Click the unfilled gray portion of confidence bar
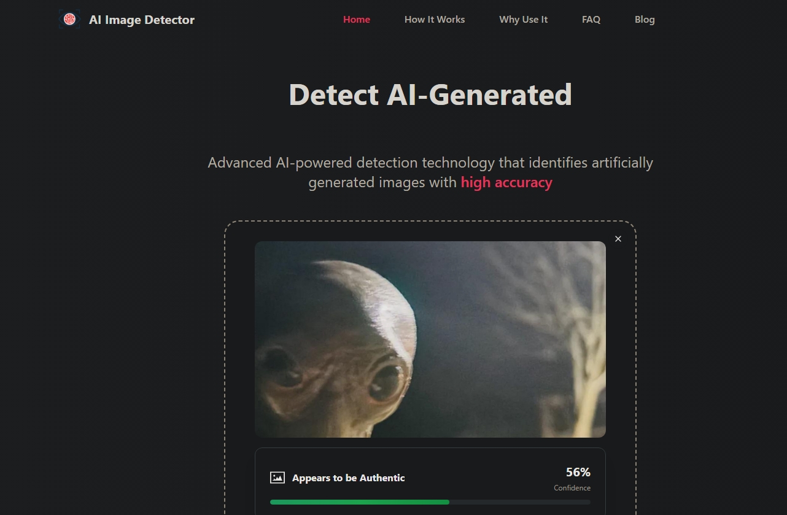 click(x=520, y=502)
